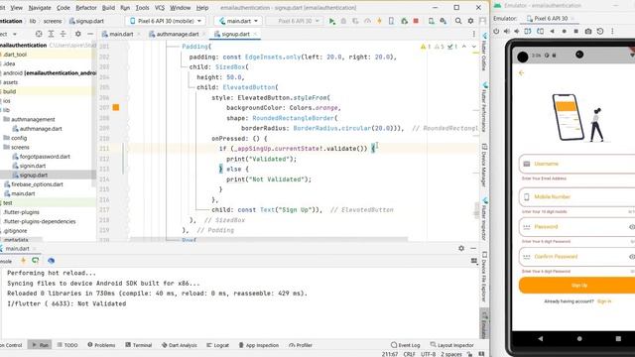Click the Username field in emulator

coord(578,164)
